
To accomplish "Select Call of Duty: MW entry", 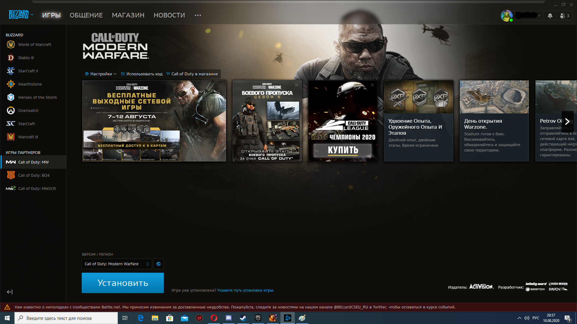I will coord(33,162).
